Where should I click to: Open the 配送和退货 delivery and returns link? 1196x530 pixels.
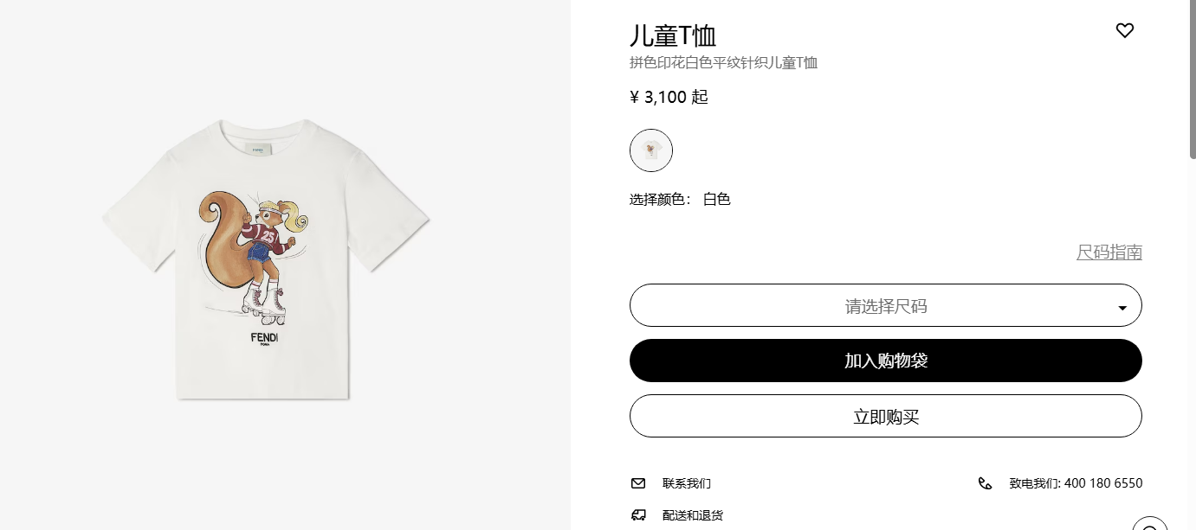693,515
